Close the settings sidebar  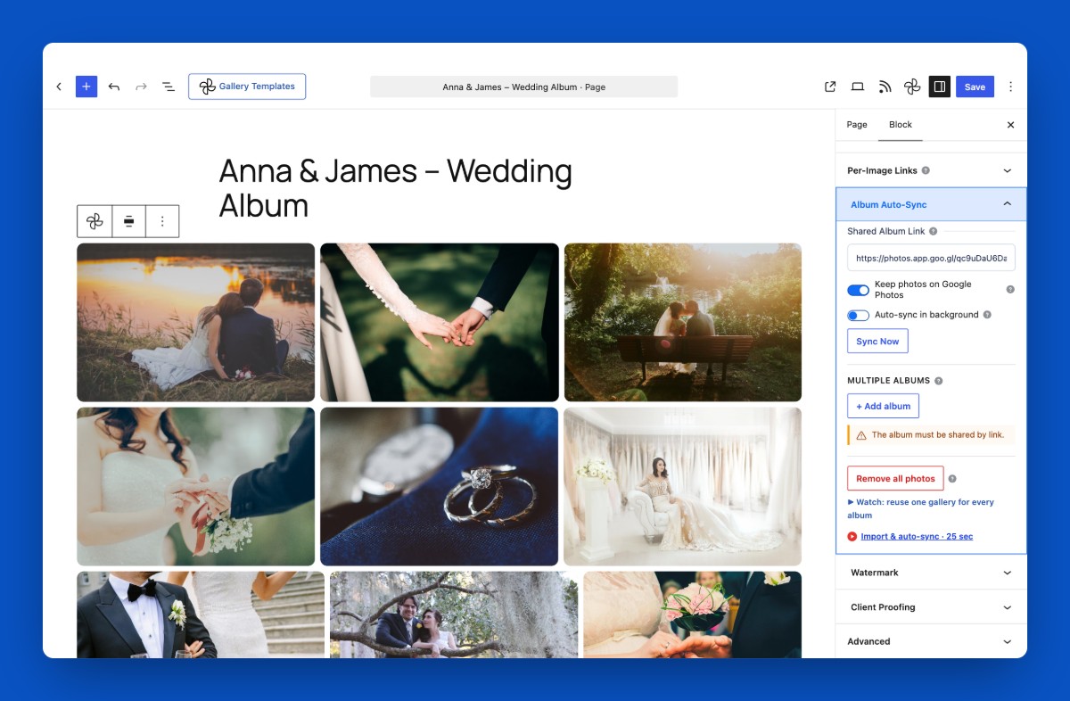pyautogui.click(x=1010, y=125)
